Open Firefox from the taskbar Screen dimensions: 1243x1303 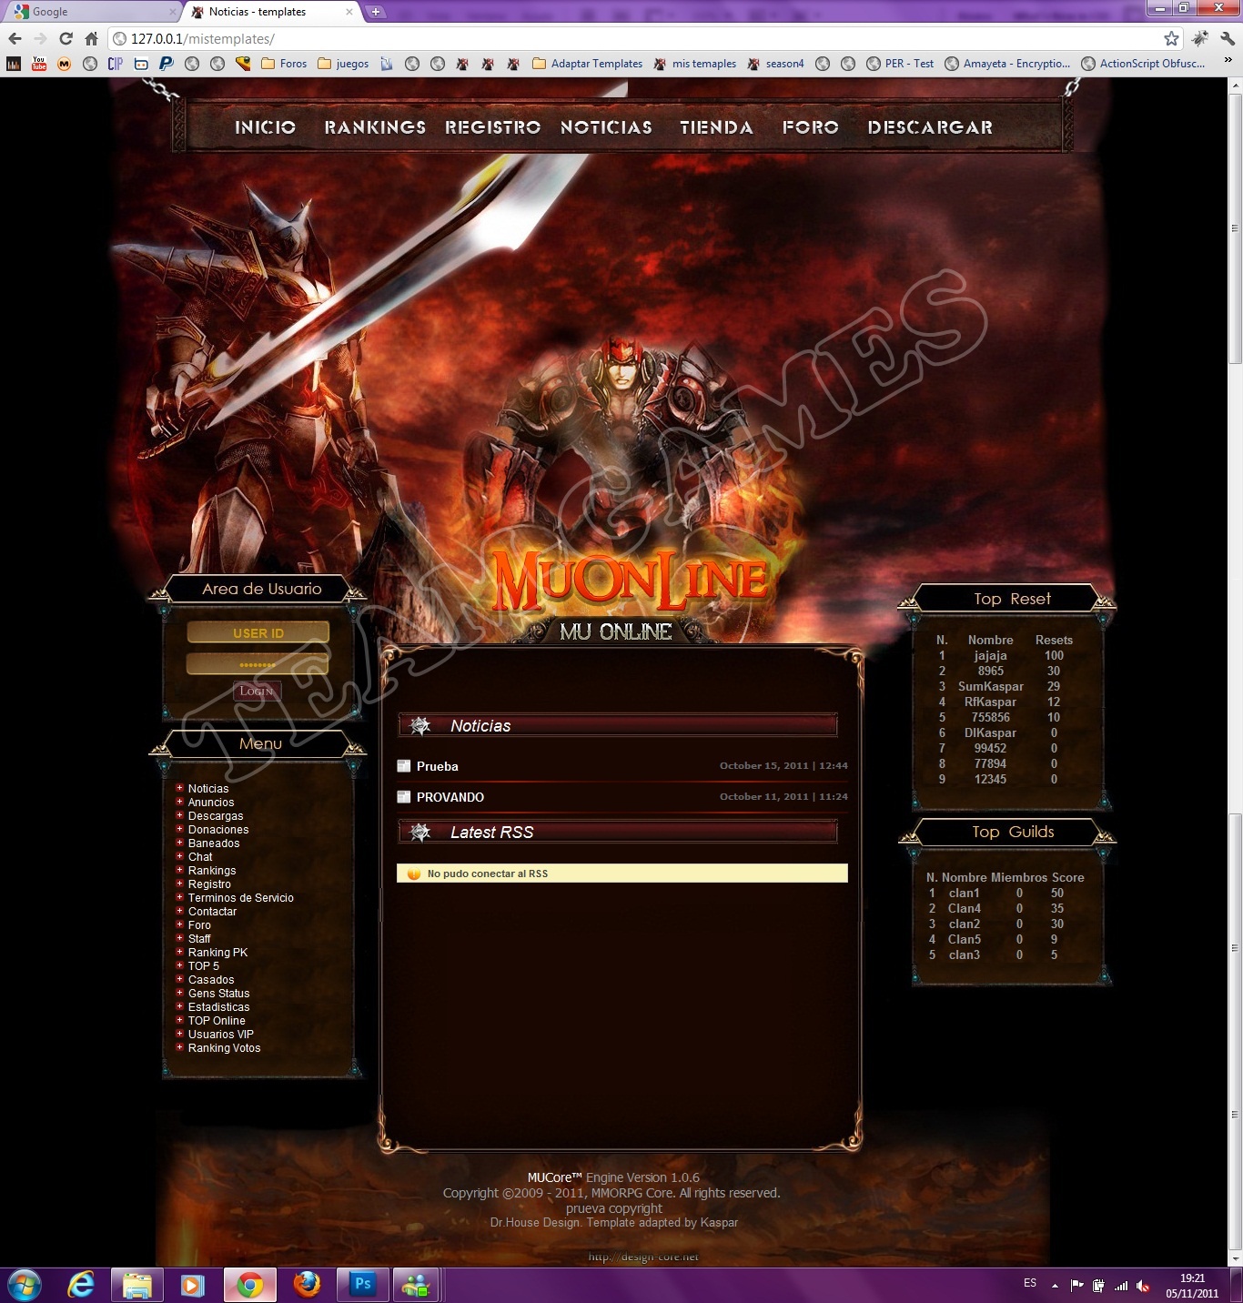pyautogui.click(x=307, y=1285)
